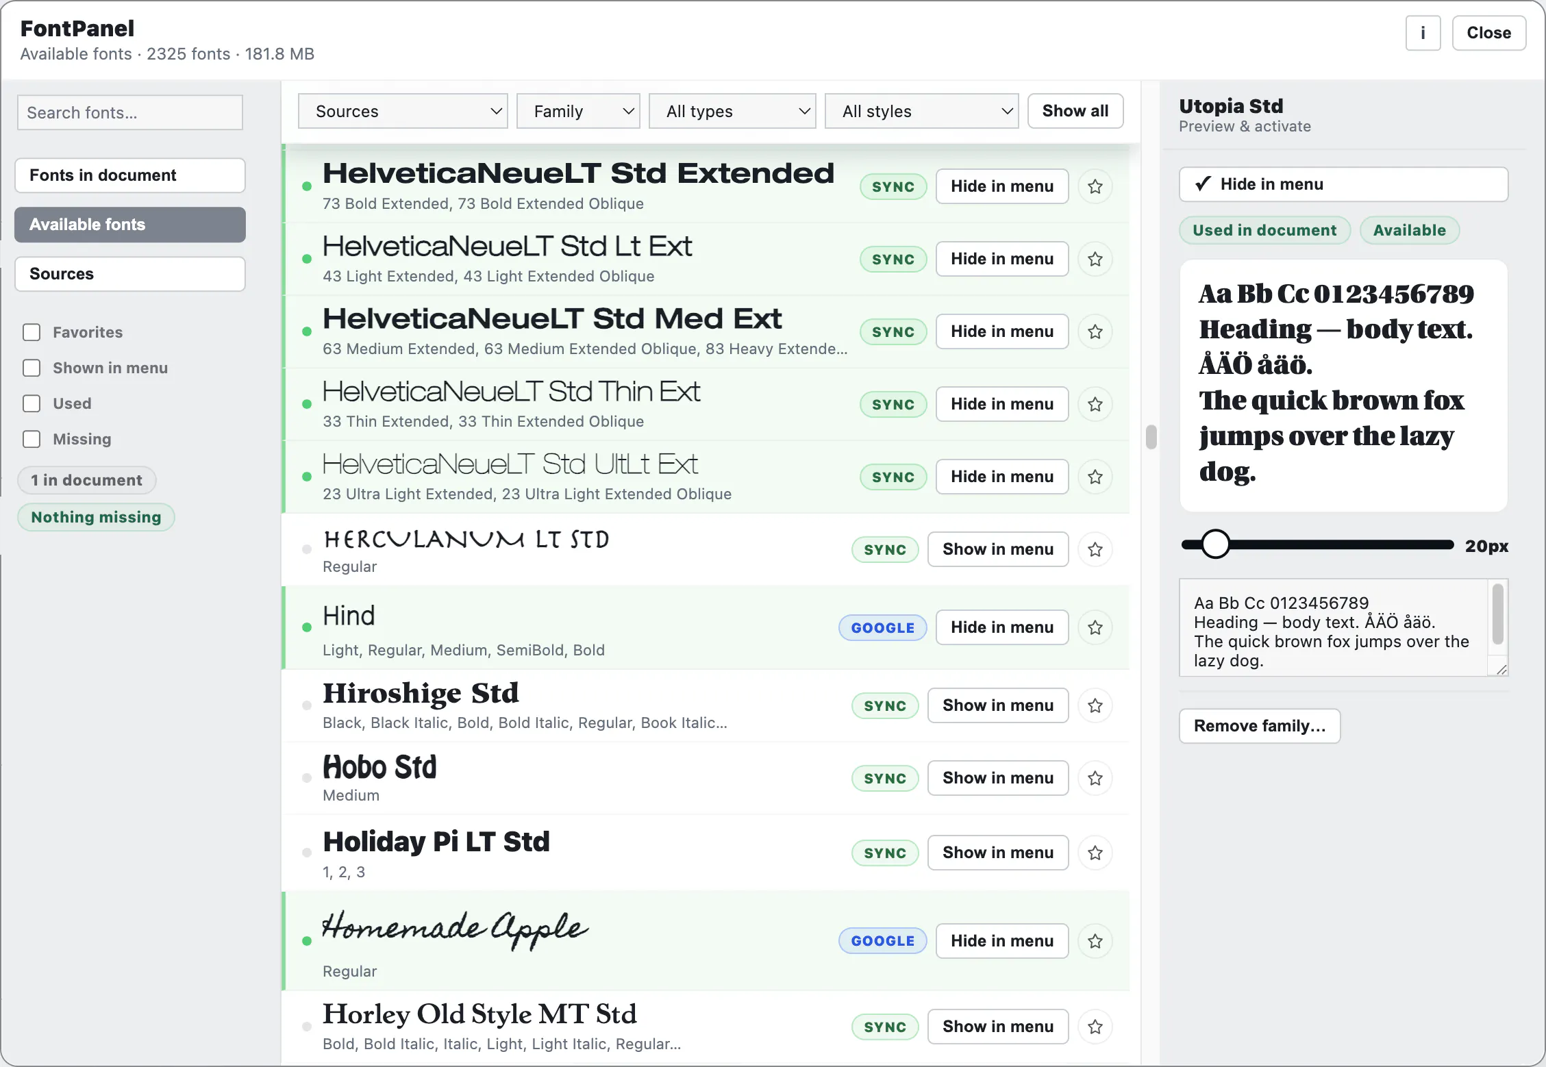Click SYNC badge on Horley Old Style row

coord(885,1027)
